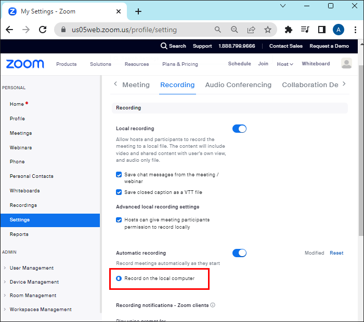The width and height of the screenshot is (364, 322).
Task: Click Schedule link
Action: coord(239,64)
